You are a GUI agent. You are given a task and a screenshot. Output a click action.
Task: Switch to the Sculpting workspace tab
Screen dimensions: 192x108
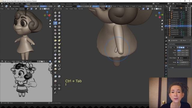click(40, 4)
